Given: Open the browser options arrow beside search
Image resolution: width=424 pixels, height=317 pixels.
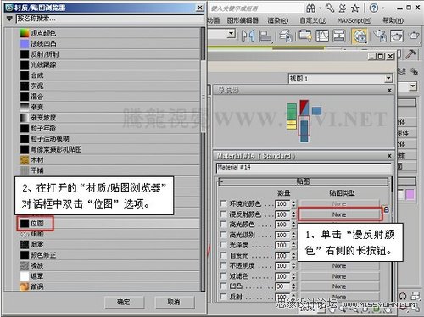Looking at the screenshot, I should tap(10, 19).
